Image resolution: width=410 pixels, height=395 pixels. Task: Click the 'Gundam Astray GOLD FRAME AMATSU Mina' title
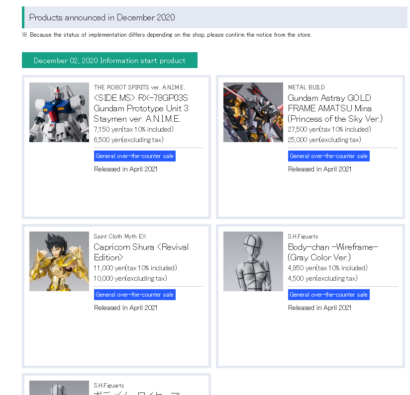[x=335, y=108]
